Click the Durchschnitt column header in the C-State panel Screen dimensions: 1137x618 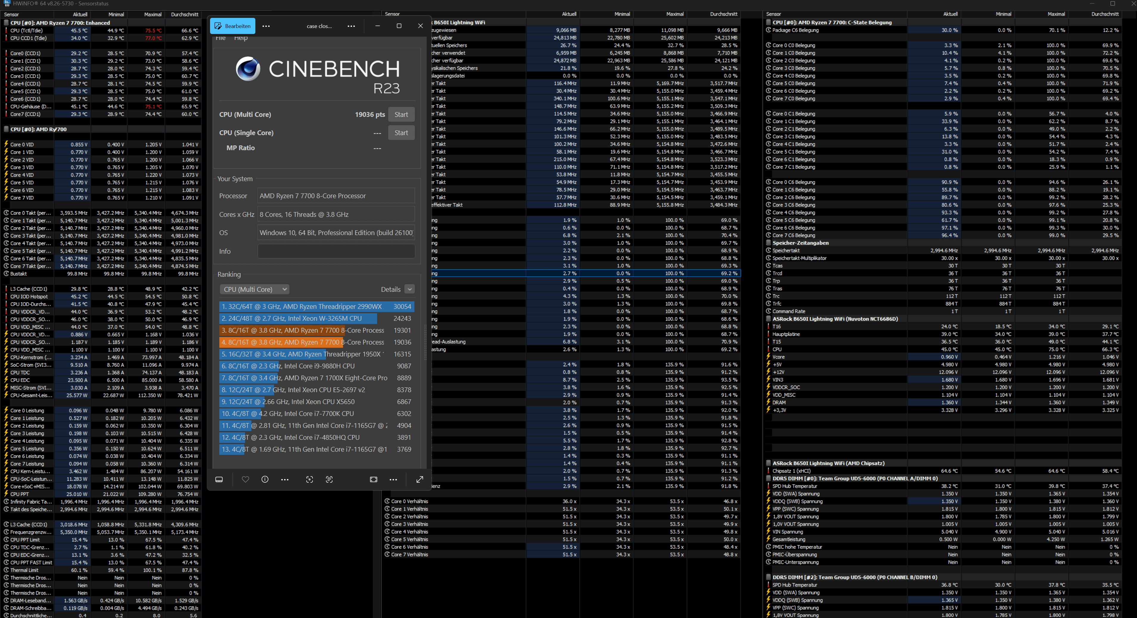[x=1104, y=14]
